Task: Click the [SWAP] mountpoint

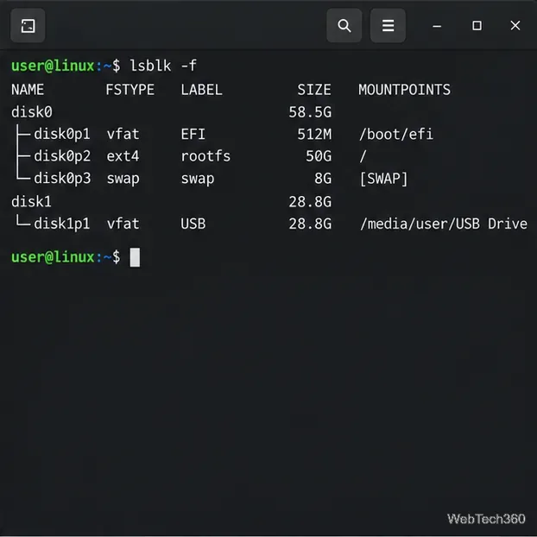Action: [x=383, y=179]
